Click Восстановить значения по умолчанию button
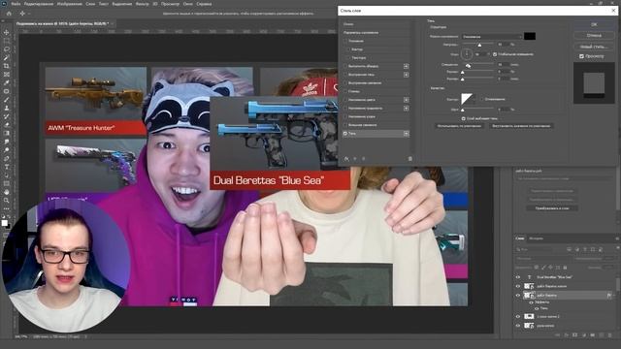This screenshot has width=621, height=349. 521,126
